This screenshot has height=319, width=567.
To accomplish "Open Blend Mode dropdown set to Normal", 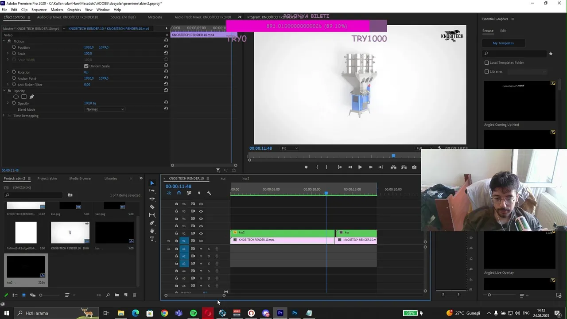I will [105, 109].
